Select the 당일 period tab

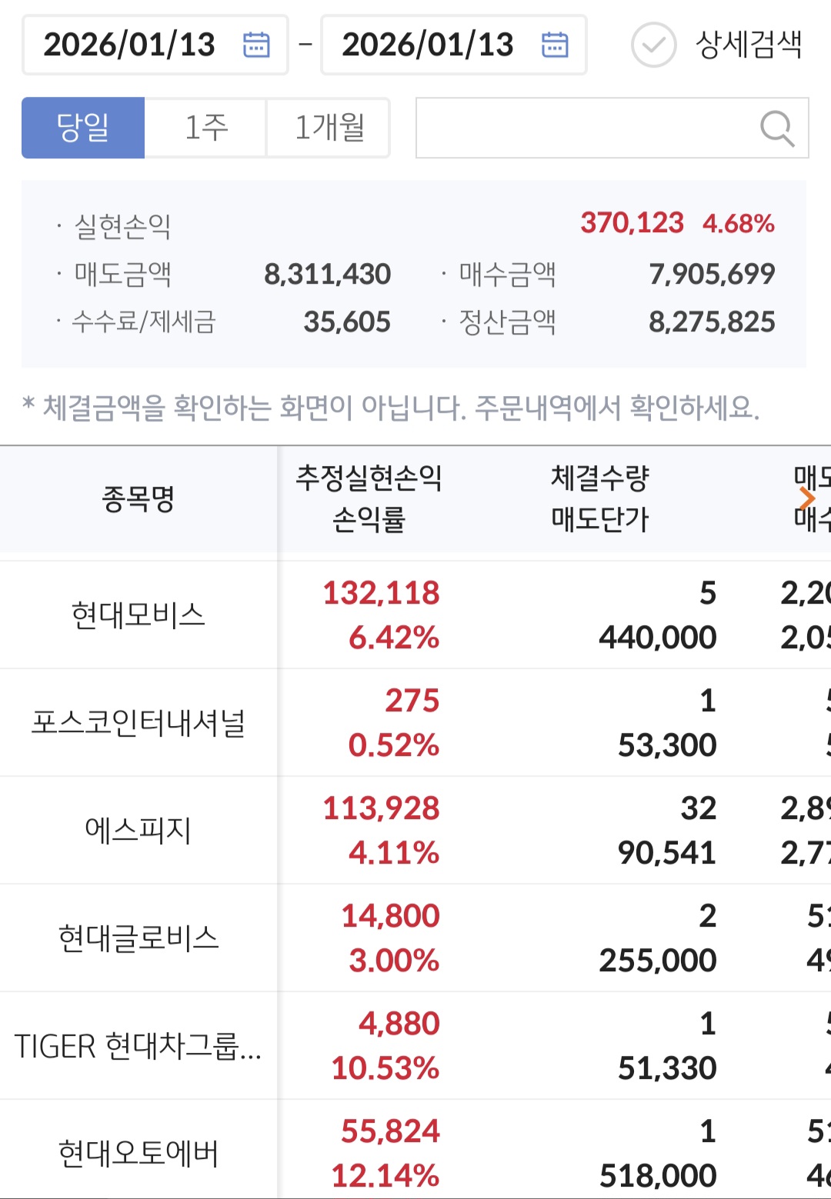(x=83, y=128)
